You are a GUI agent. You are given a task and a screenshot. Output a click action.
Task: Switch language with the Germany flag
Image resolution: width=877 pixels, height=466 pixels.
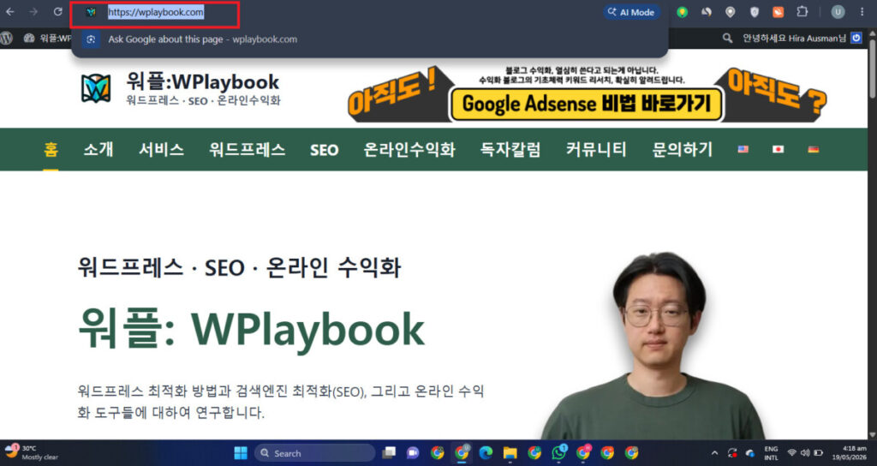[x=814, y=149]
